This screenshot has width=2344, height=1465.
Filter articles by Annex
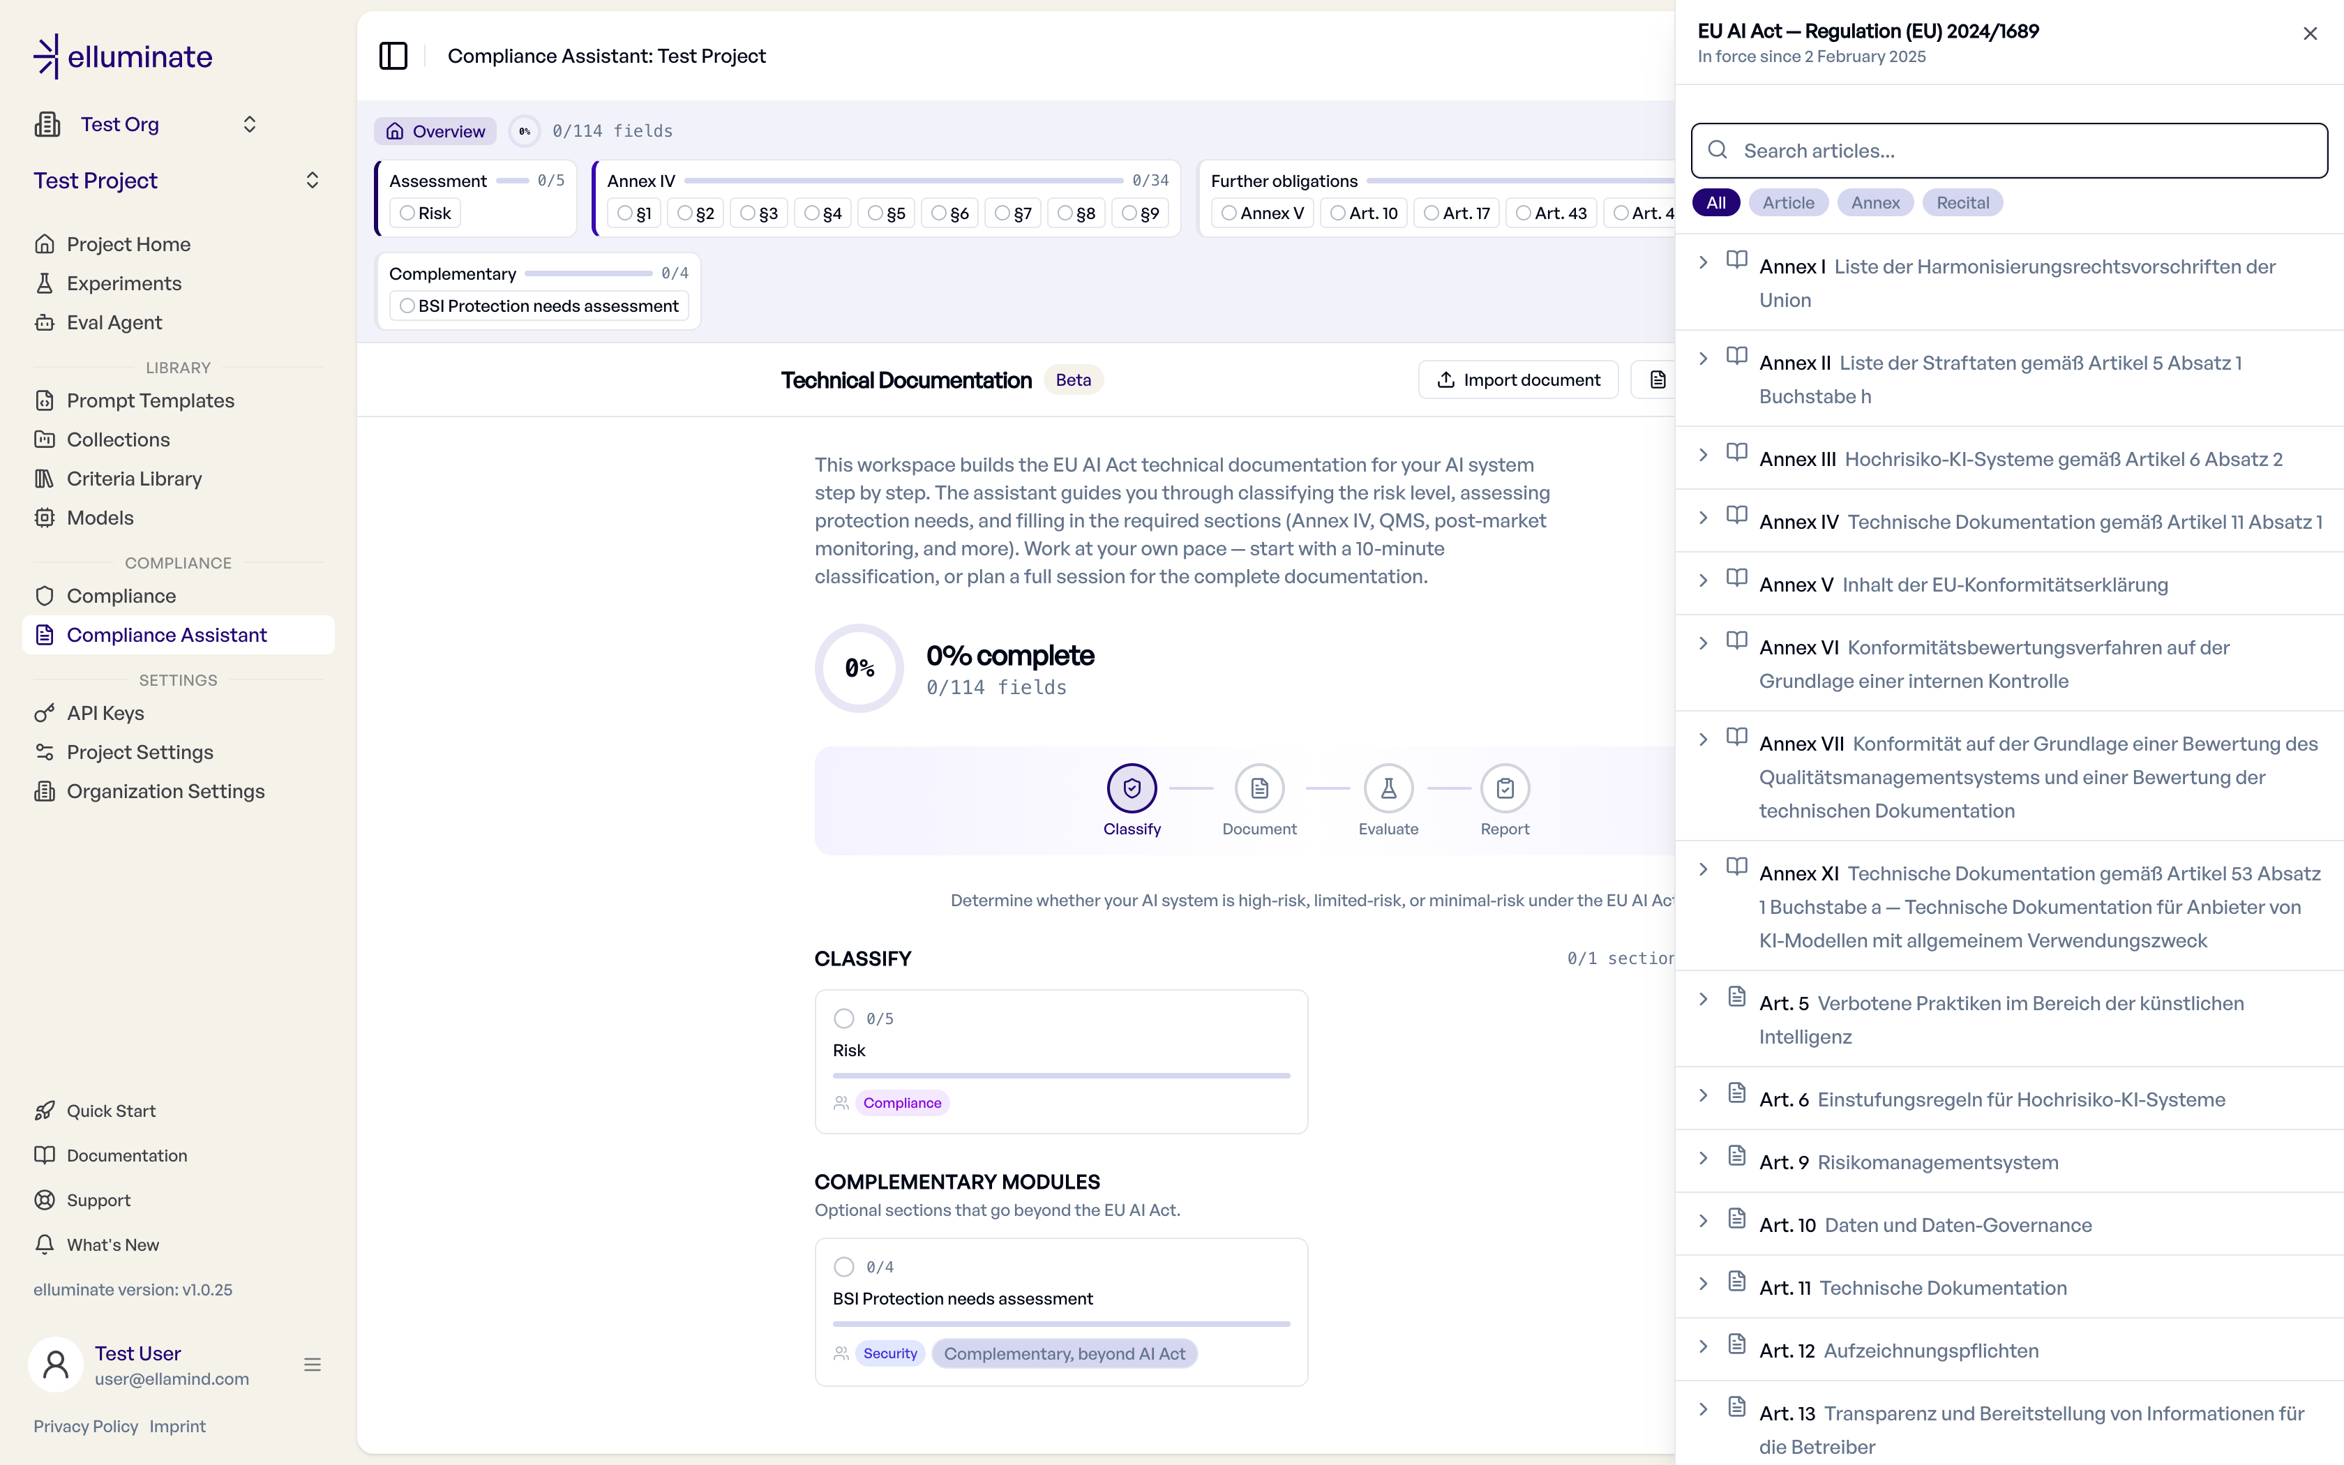1875,202
